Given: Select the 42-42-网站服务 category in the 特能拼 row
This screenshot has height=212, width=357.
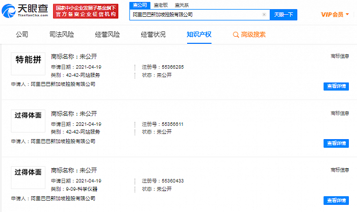Looking at the screenshot, I should [83, 75].
